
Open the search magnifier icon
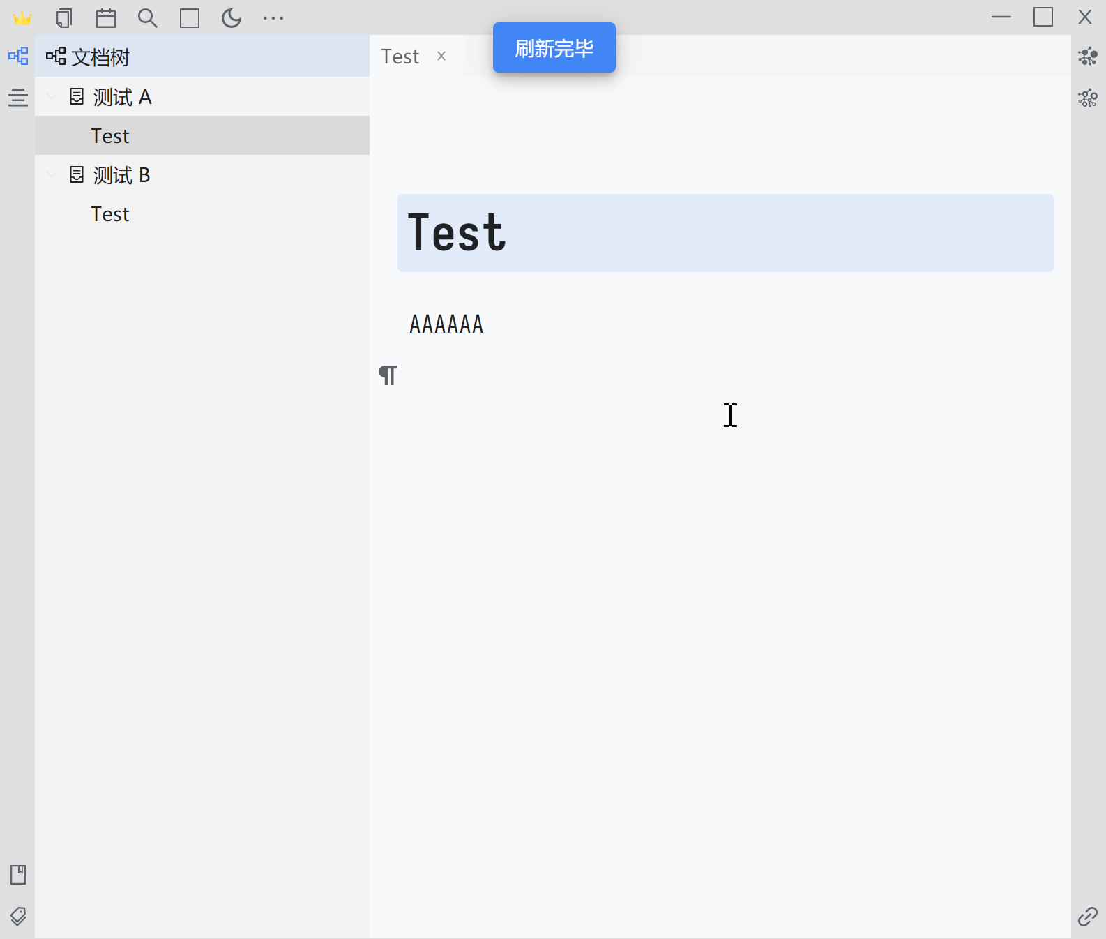148,18
